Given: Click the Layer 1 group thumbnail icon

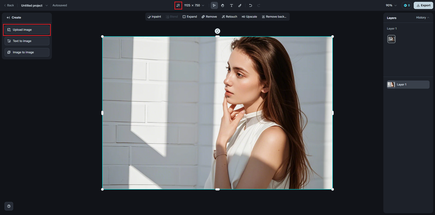Looking at the screenshot, I should tap(391, 39).
